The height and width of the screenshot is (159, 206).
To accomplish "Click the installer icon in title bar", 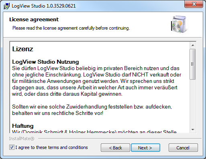I will pos(6,6).
